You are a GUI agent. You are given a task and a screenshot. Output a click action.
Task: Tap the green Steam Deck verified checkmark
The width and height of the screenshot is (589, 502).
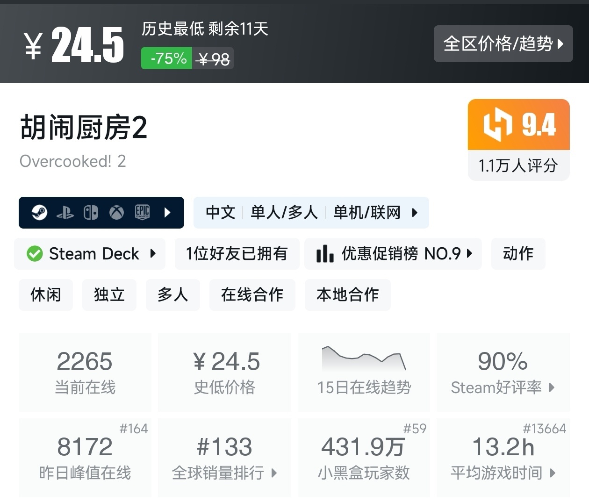point(35,254)
